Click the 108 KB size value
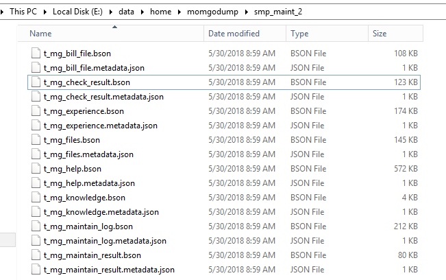The image size is (446, 280). 406,54
